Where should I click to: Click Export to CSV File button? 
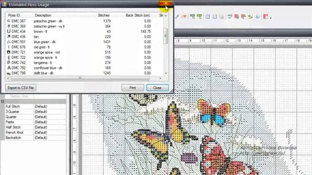click(20, 87)
